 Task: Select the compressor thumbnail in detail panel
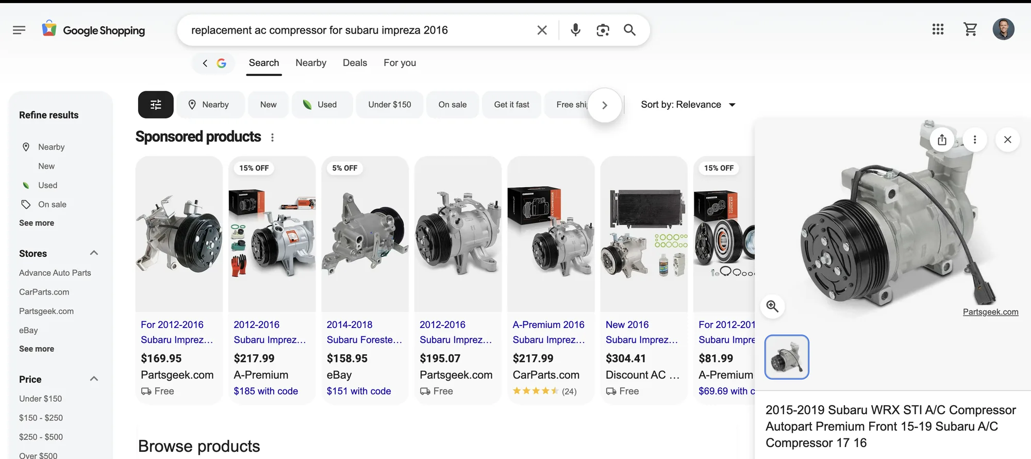pyautogui.click(x=787, y=357)
